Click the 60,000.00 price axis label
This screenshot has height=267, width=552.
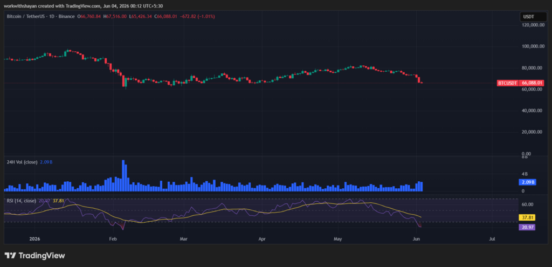click(x=533, y=90)
